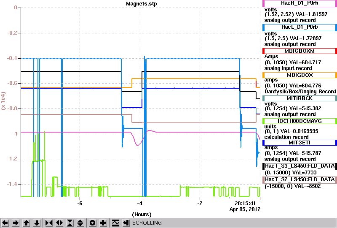Click the -0.8 tick on y-axis
Screen dimensions: 337x228
coord(12,109)
